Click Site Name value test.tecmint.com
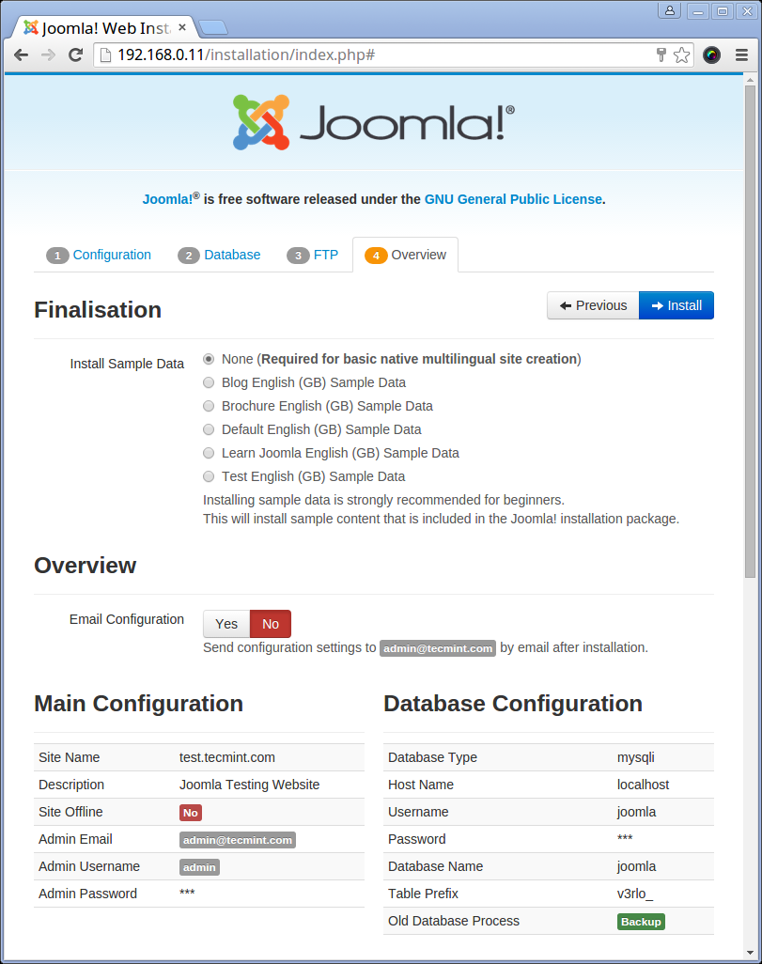Screen dimensions: 762x964 click(227, 757)
